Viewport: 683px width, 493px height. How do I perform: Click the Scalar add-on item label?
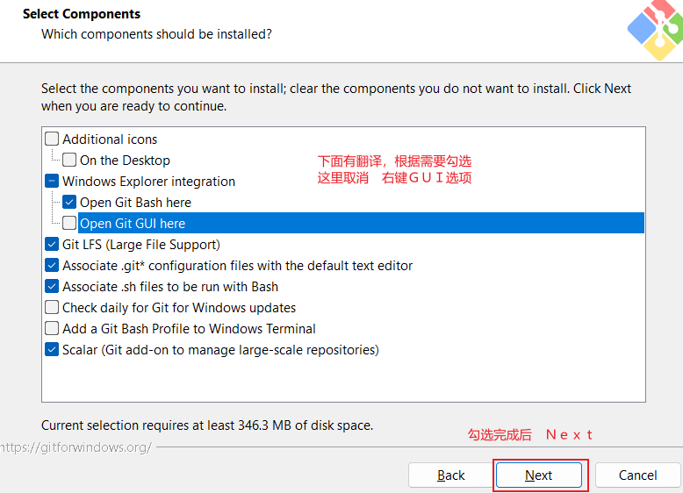click(220, 350)
